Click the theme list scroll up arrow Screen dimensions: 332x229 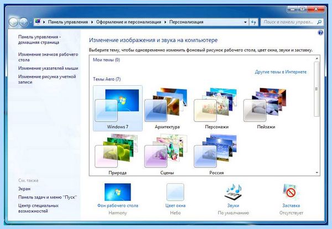317,58
